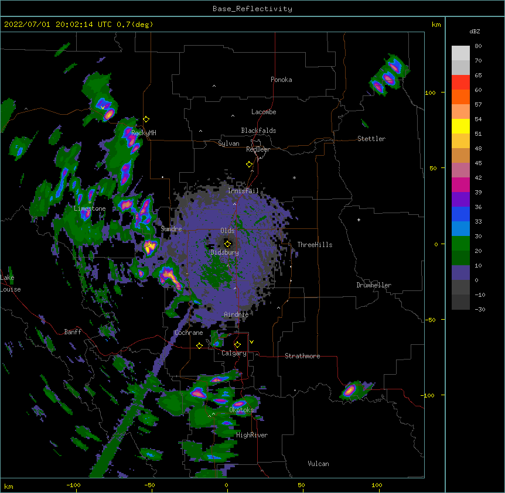505x493 pixels.
Task: Select the white caret marker west of Ponoka
Action: (x=214, y=86)
